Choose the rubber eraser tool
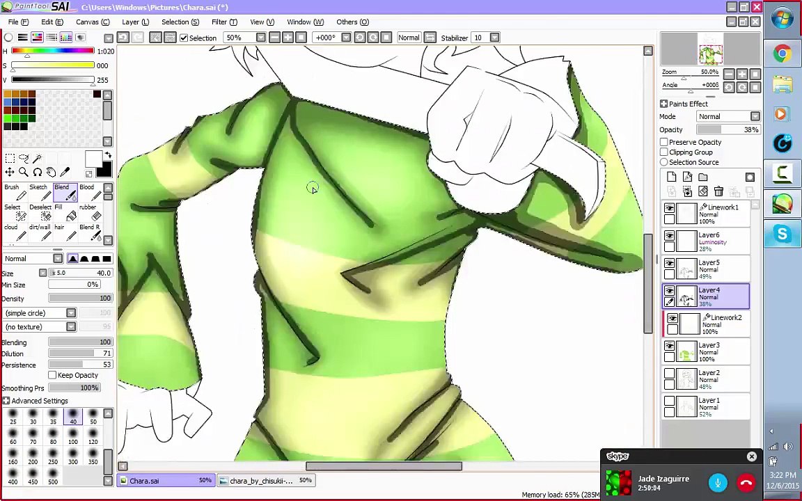The width and height of the screenshot is (802, 501). pyautogui.click(x=91, y=213)
